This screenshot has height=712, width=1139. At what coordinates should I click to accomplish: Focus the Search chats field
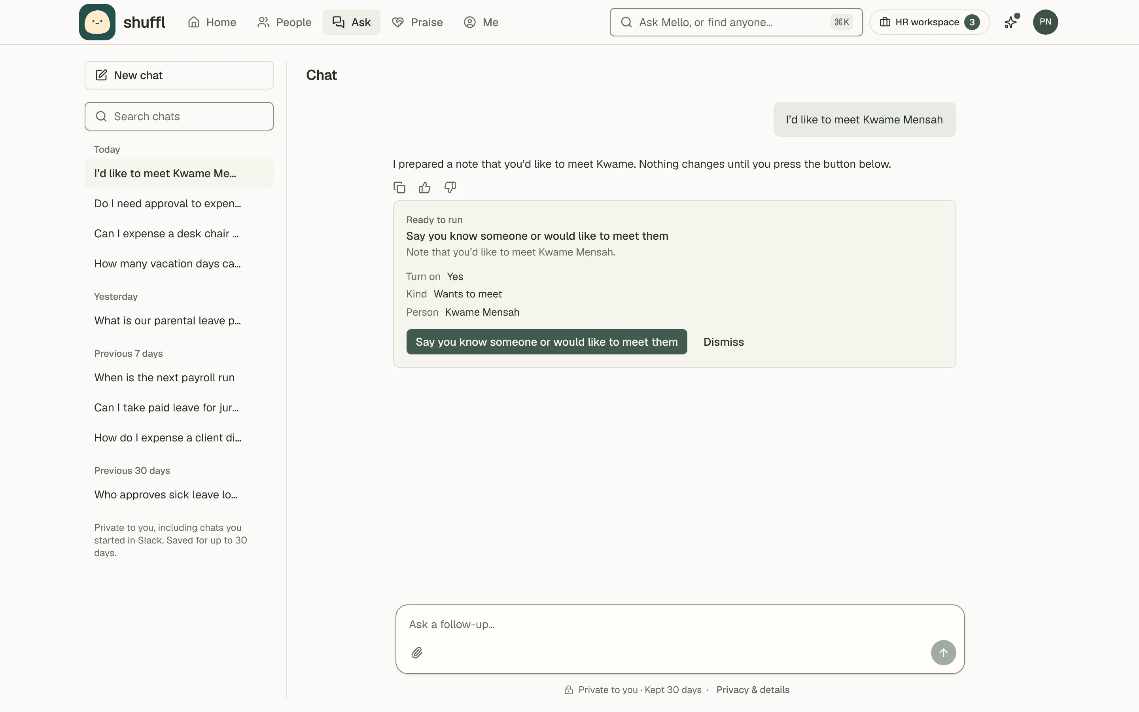coord(179,116)
